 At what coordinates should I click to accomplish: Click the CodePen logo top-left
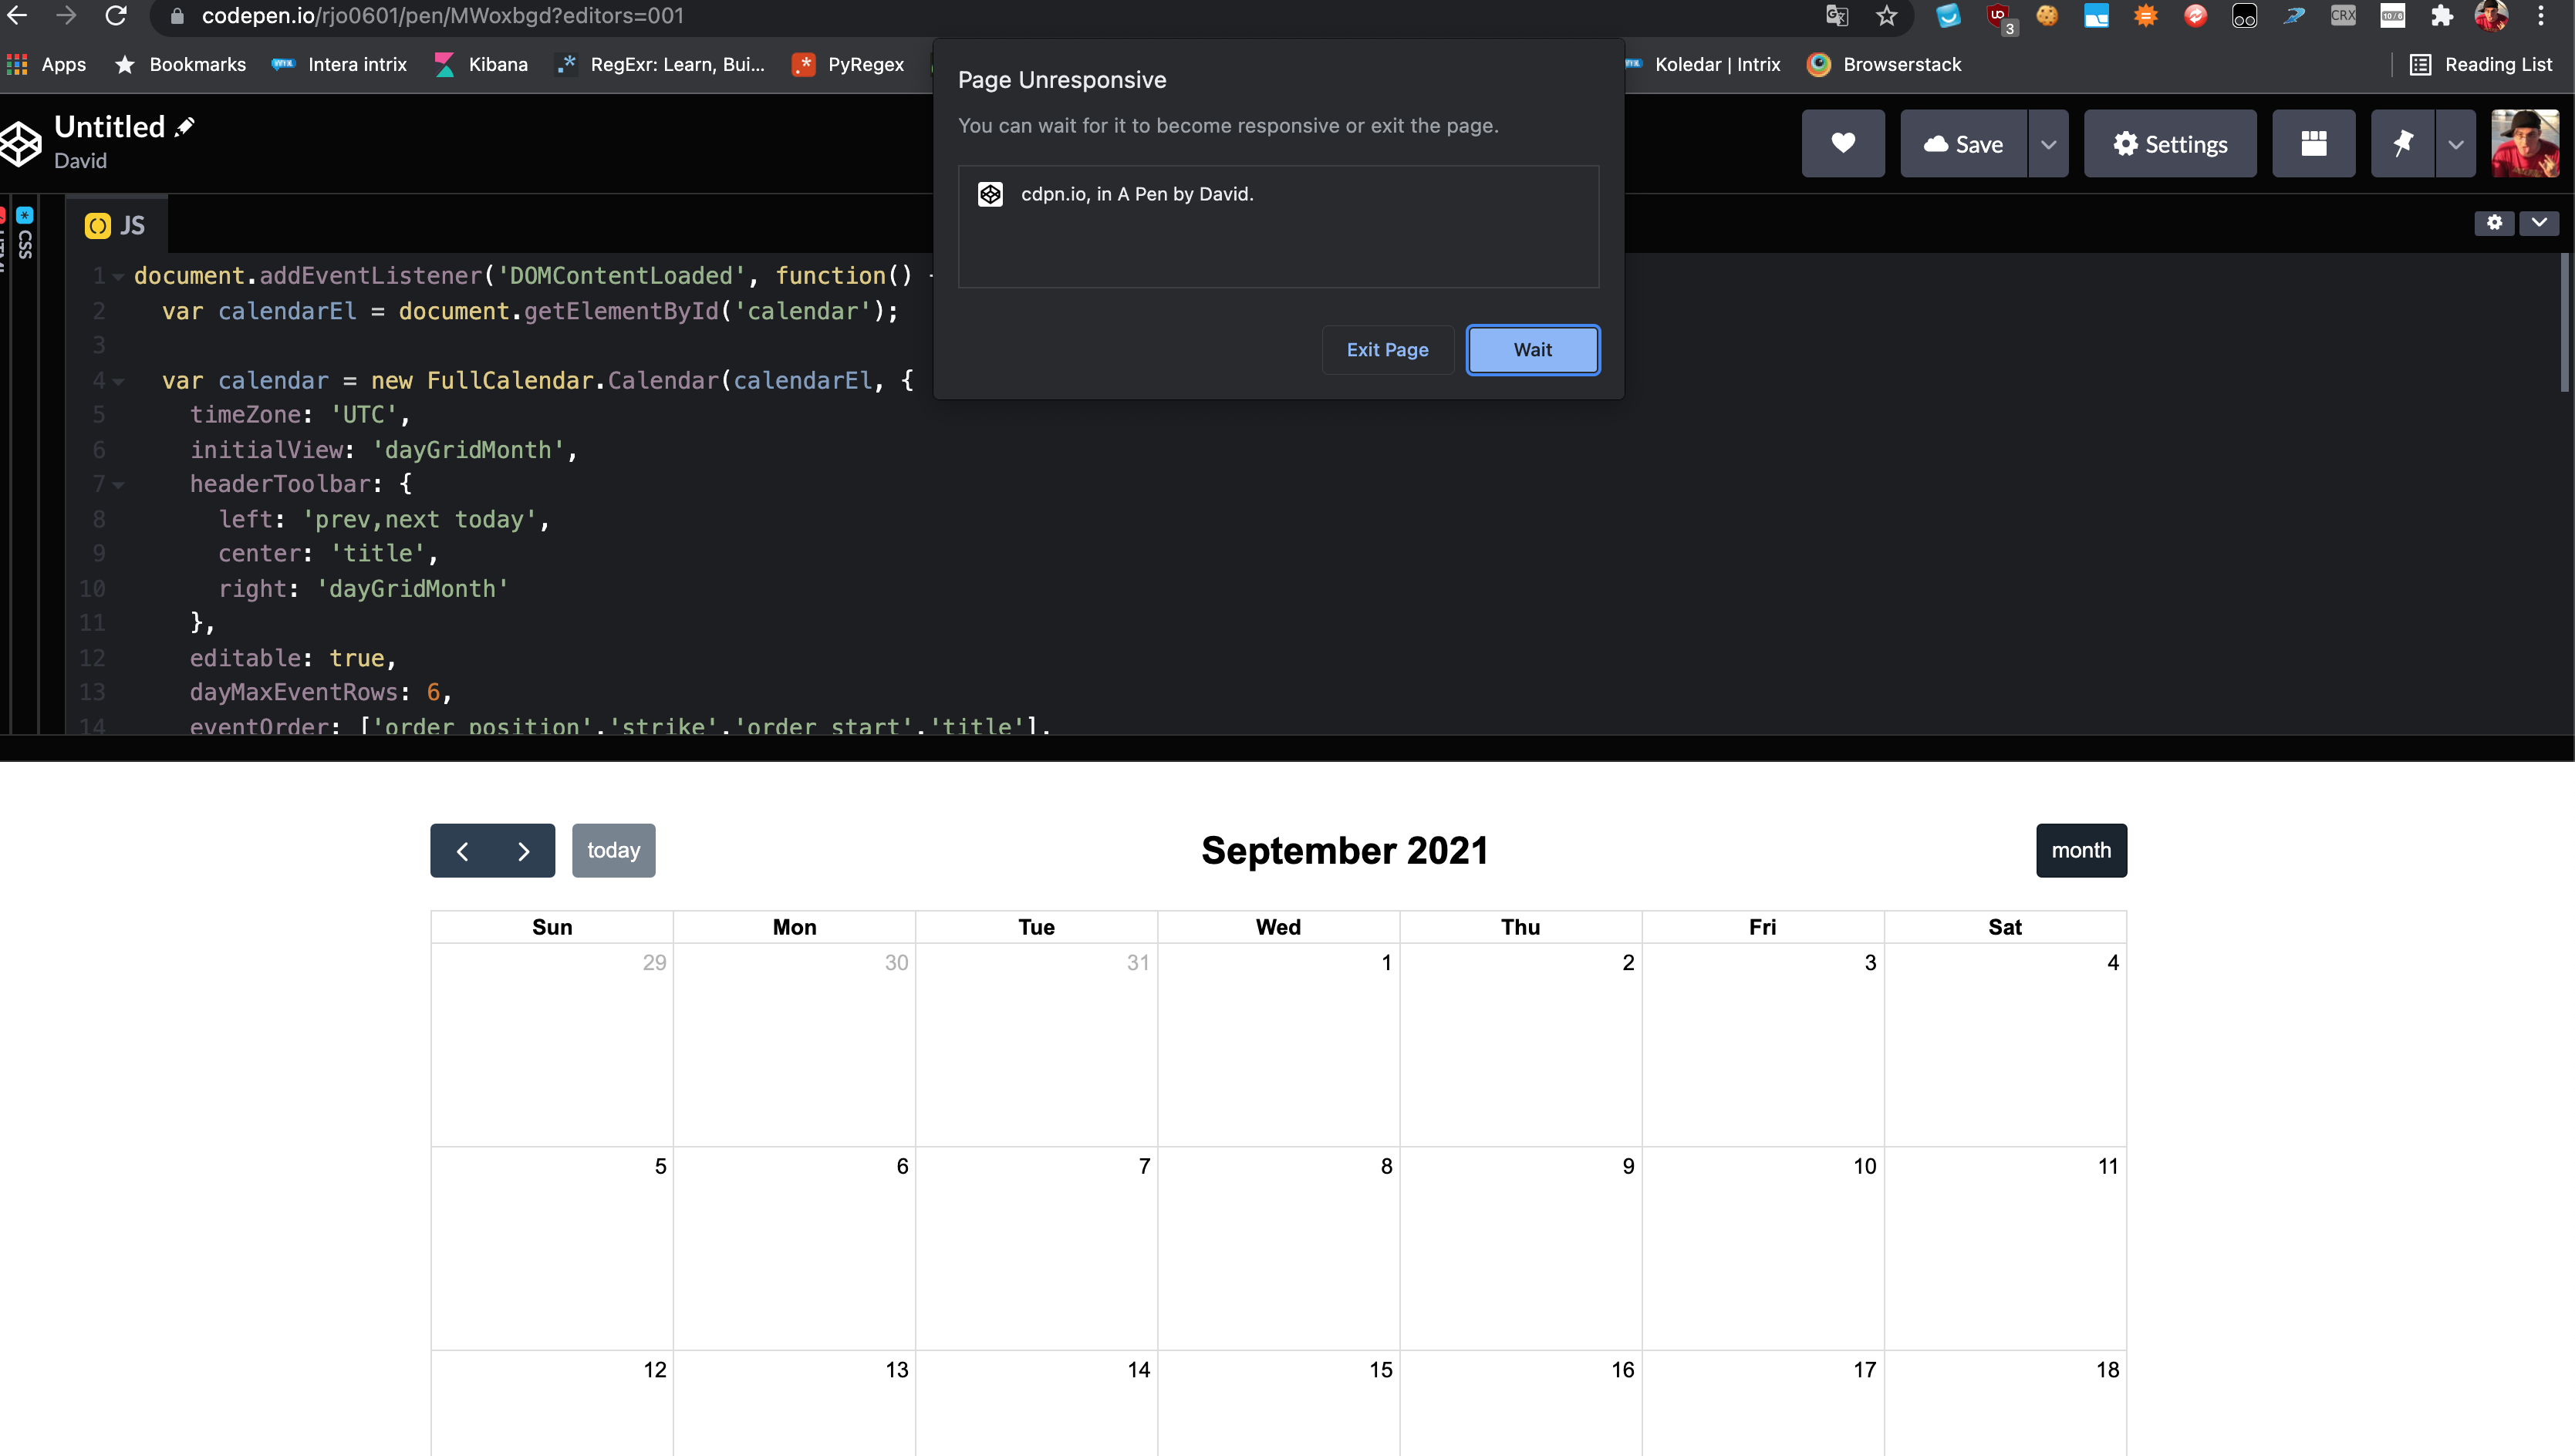(x=20, y=143)
